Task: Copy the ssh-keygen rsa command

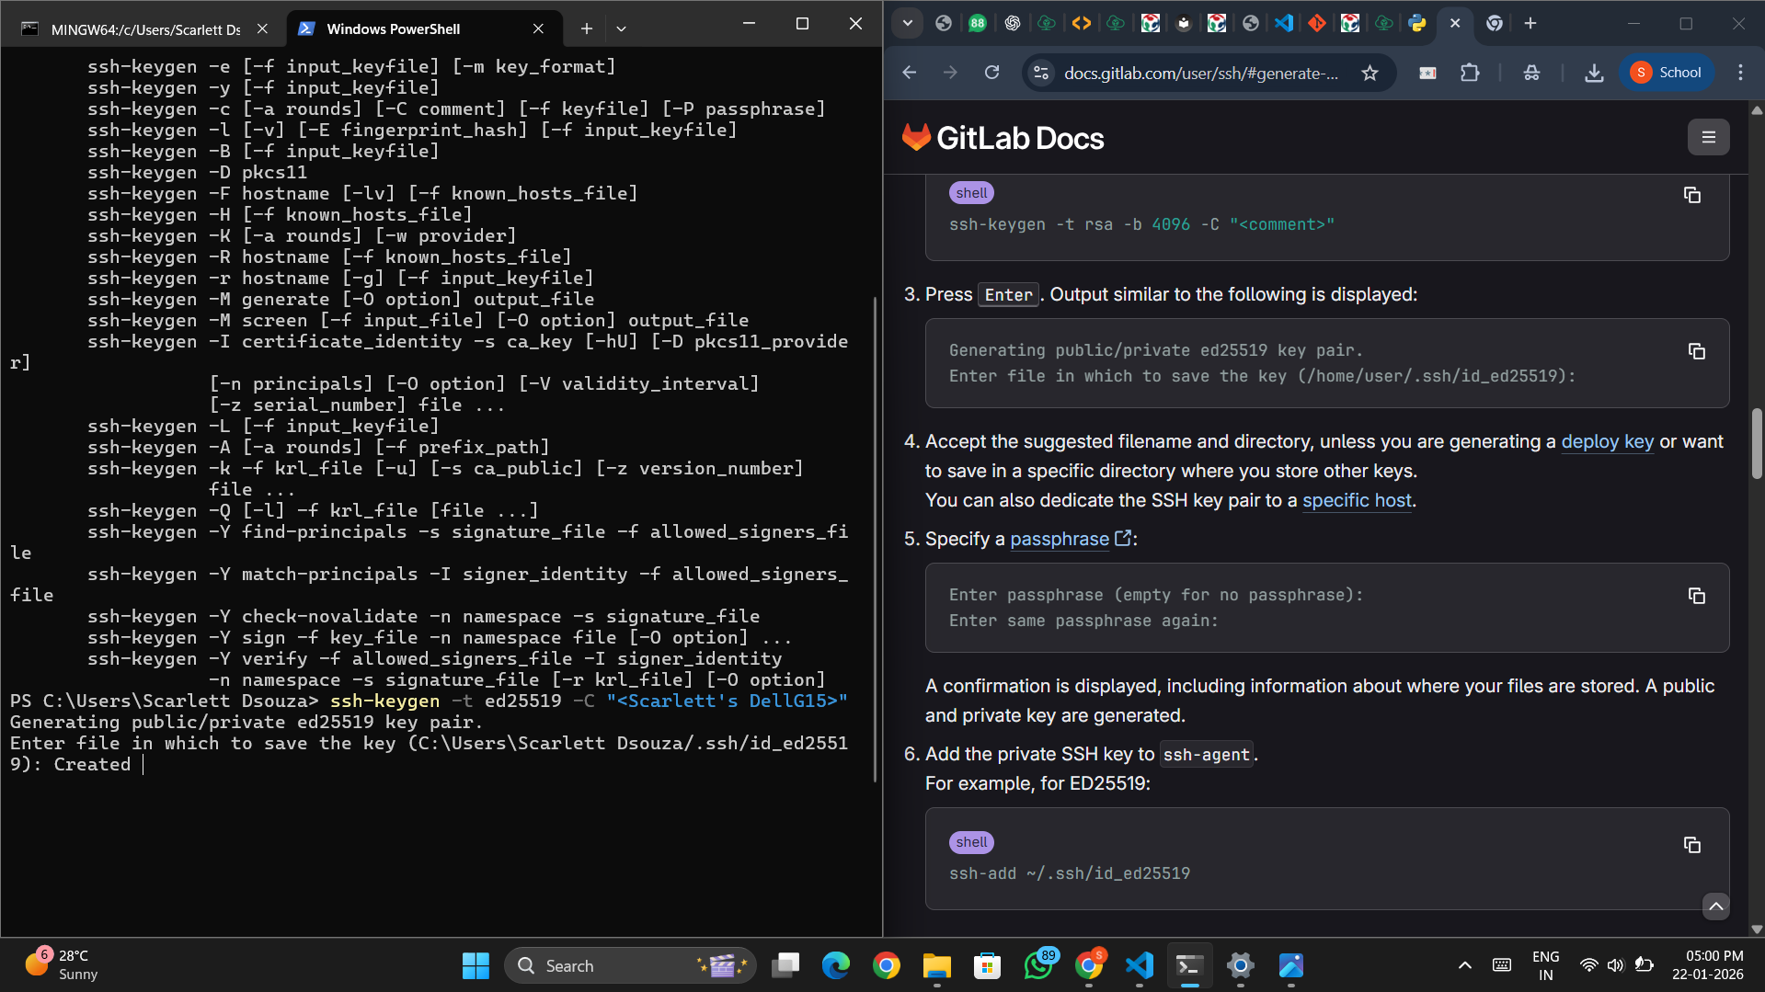Action: (1691, 195)
